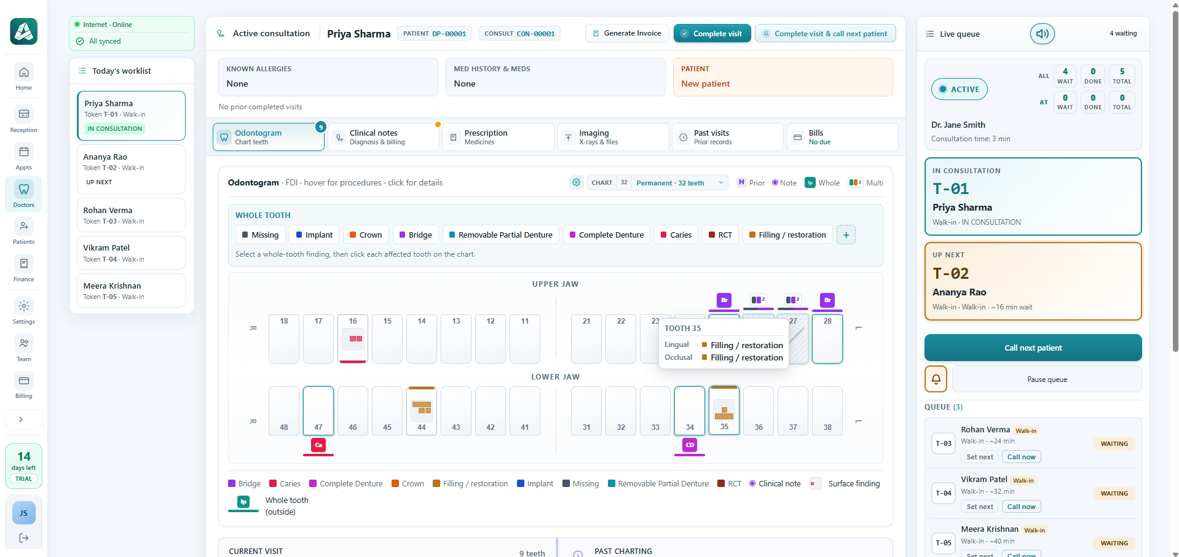Open Settings in the sidebar
1179x557 pixels.
[x=23, y=311]
